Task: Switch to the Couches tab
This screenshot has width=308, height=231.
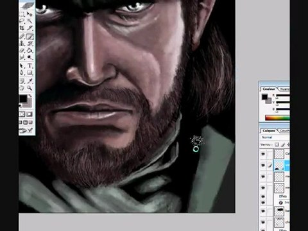Action: point(284,130)
